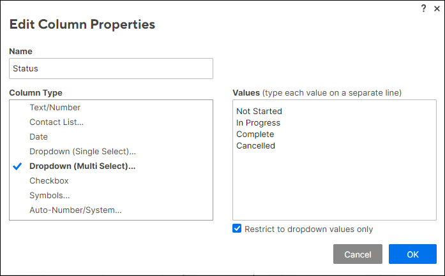Close the Edit Column Properties dialog
The image size is (445, 276).
click(435, 8)
